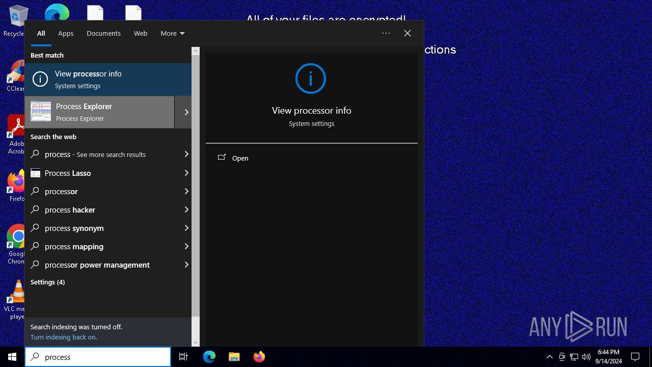Select the View processor info best match
Viewport: 652px width, 367px height.
(108, 80)
